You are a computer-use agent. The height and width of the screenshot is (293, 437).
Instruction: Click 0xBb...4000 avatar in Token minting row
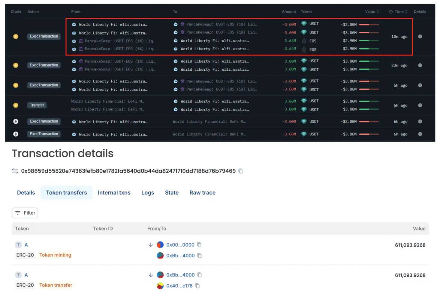coord(160,256)
